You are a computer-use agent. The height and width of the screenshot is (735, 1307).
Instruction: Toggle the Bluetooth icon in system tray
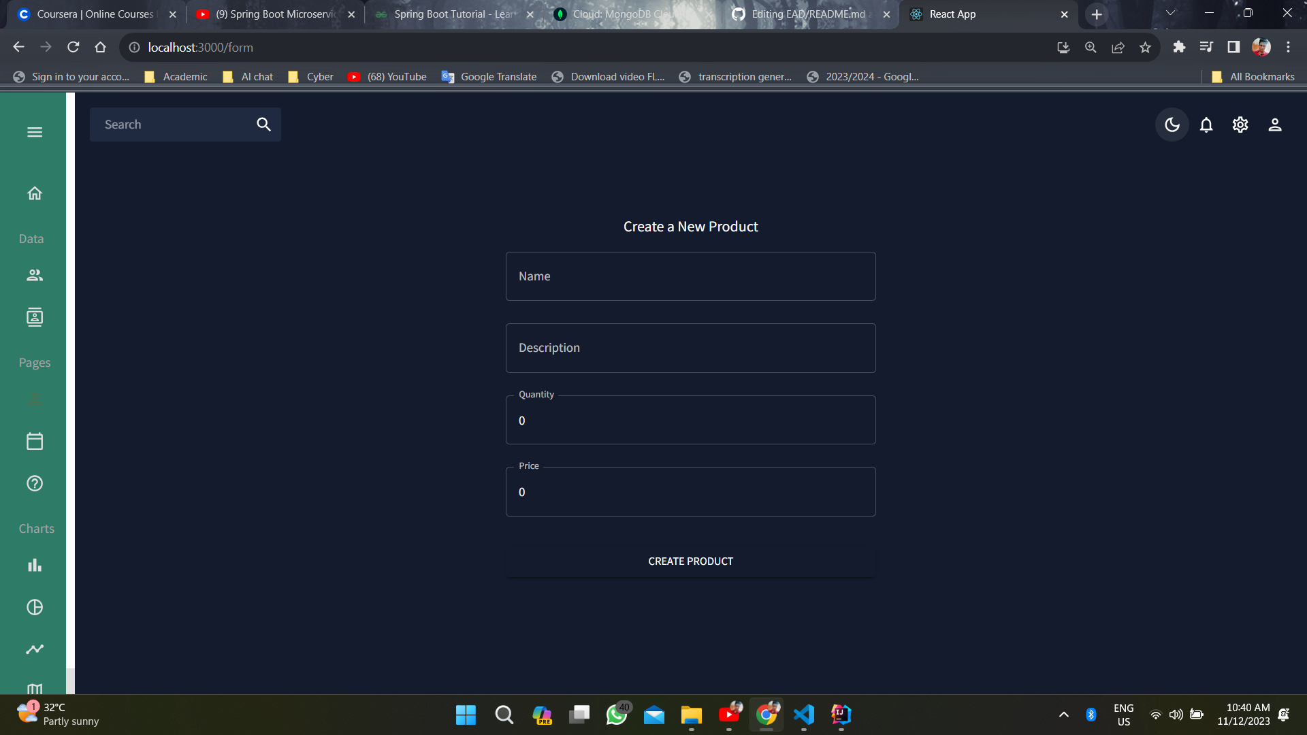[1091, 715]
